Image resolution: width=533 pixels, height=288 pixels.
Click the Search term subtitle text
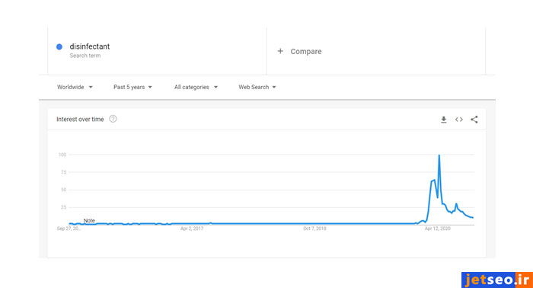(x=85, y=56)
